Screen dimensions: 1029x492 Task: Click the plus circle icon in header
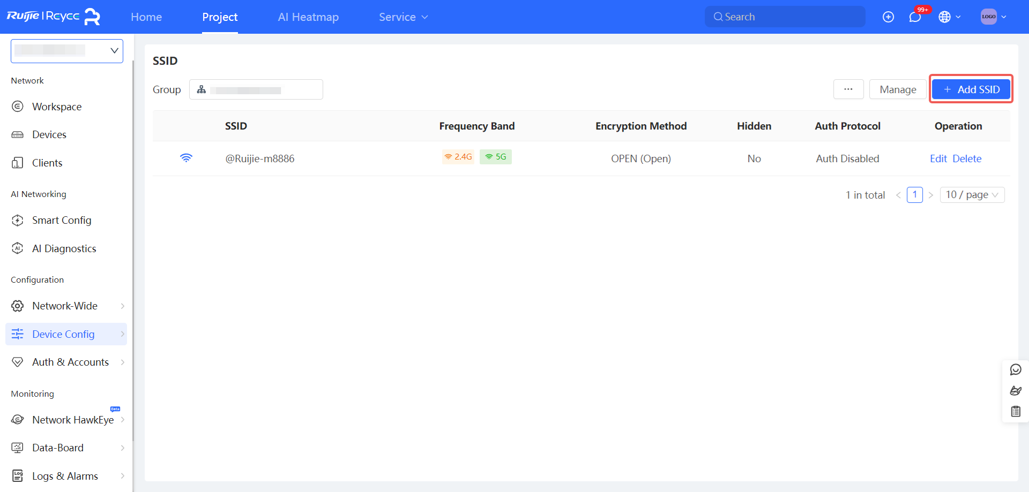888,17
